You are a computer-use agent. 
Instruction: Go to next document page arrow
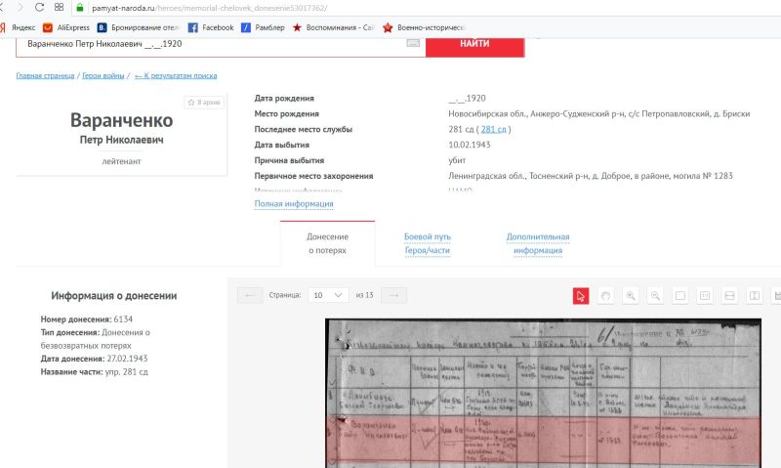(x=393, y=295)
